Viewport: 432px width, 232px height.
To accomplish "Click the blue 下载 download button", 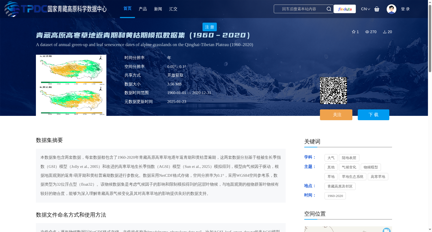I will [373, 115].
